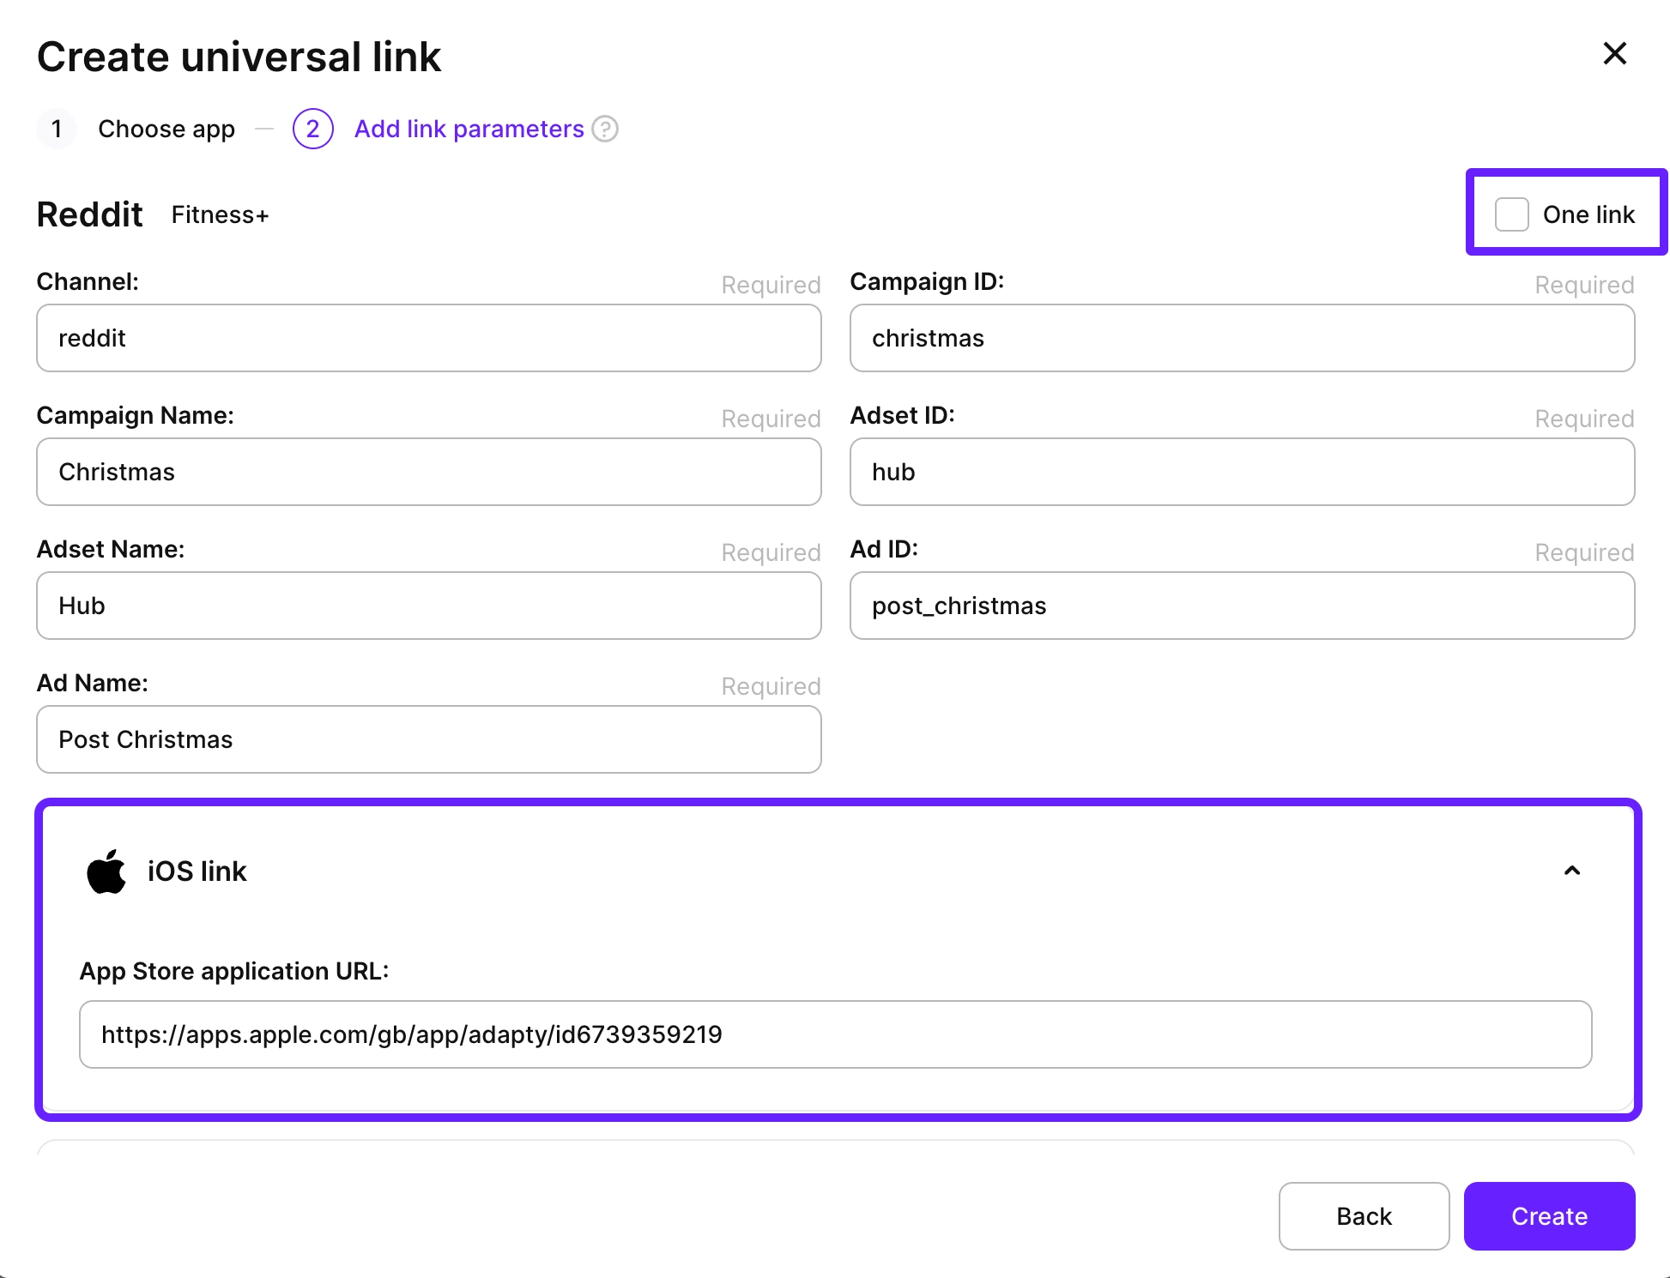Close the Create universal link dialog

pos(1614,54)
